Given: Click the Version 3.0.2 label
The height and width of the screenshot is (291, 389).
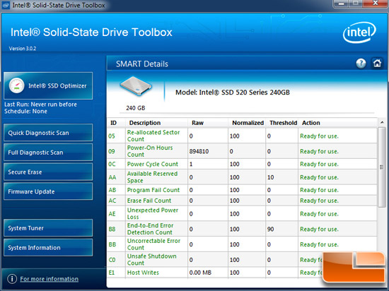Looking at the screenshot, I should 23,49.
